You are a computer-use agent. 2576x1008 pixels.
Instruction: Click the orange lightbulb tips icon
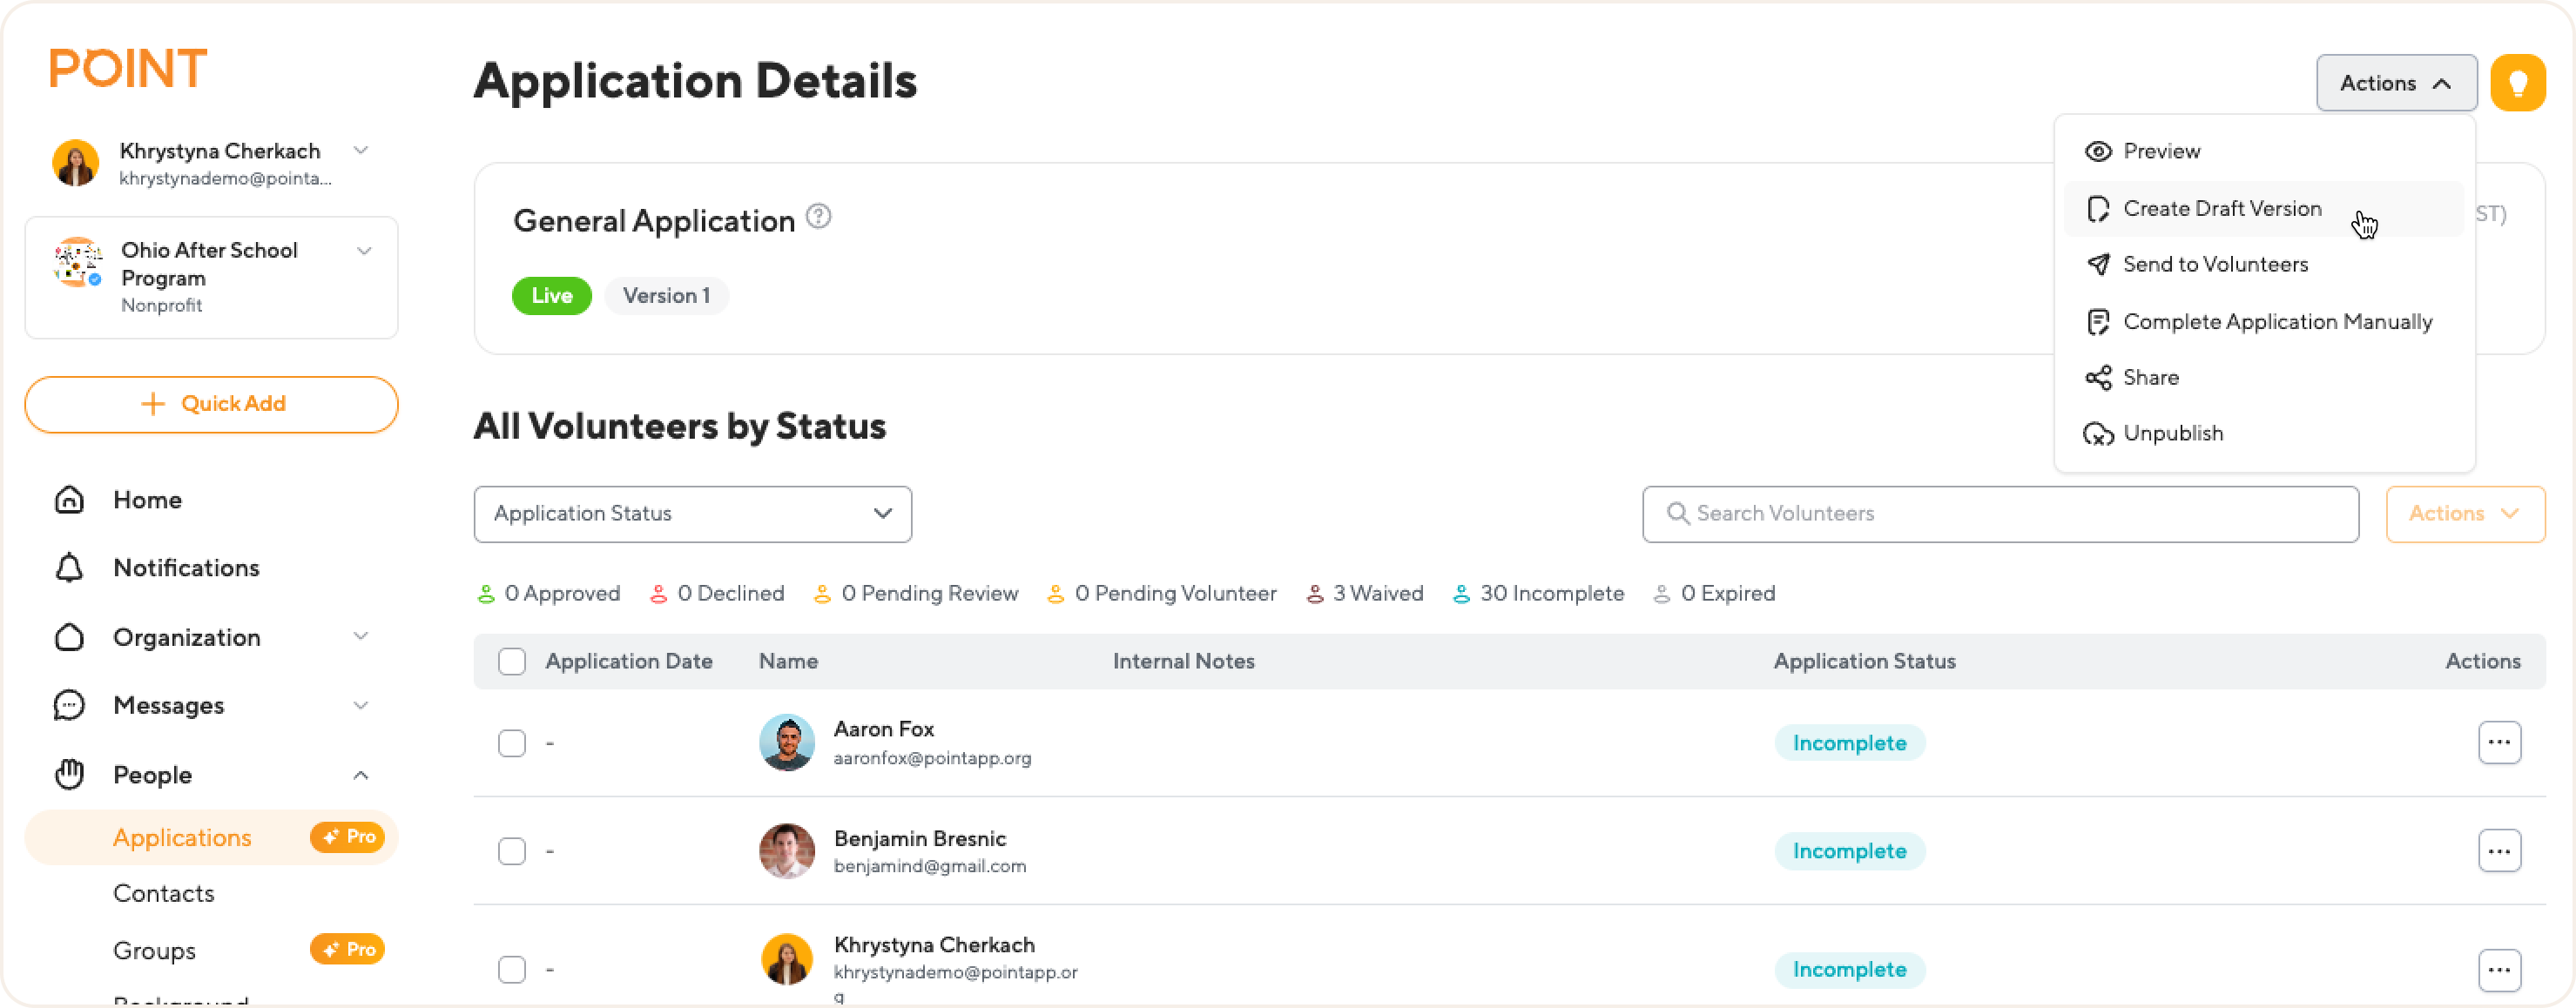pyautogui.click(x=2517, y=83)
